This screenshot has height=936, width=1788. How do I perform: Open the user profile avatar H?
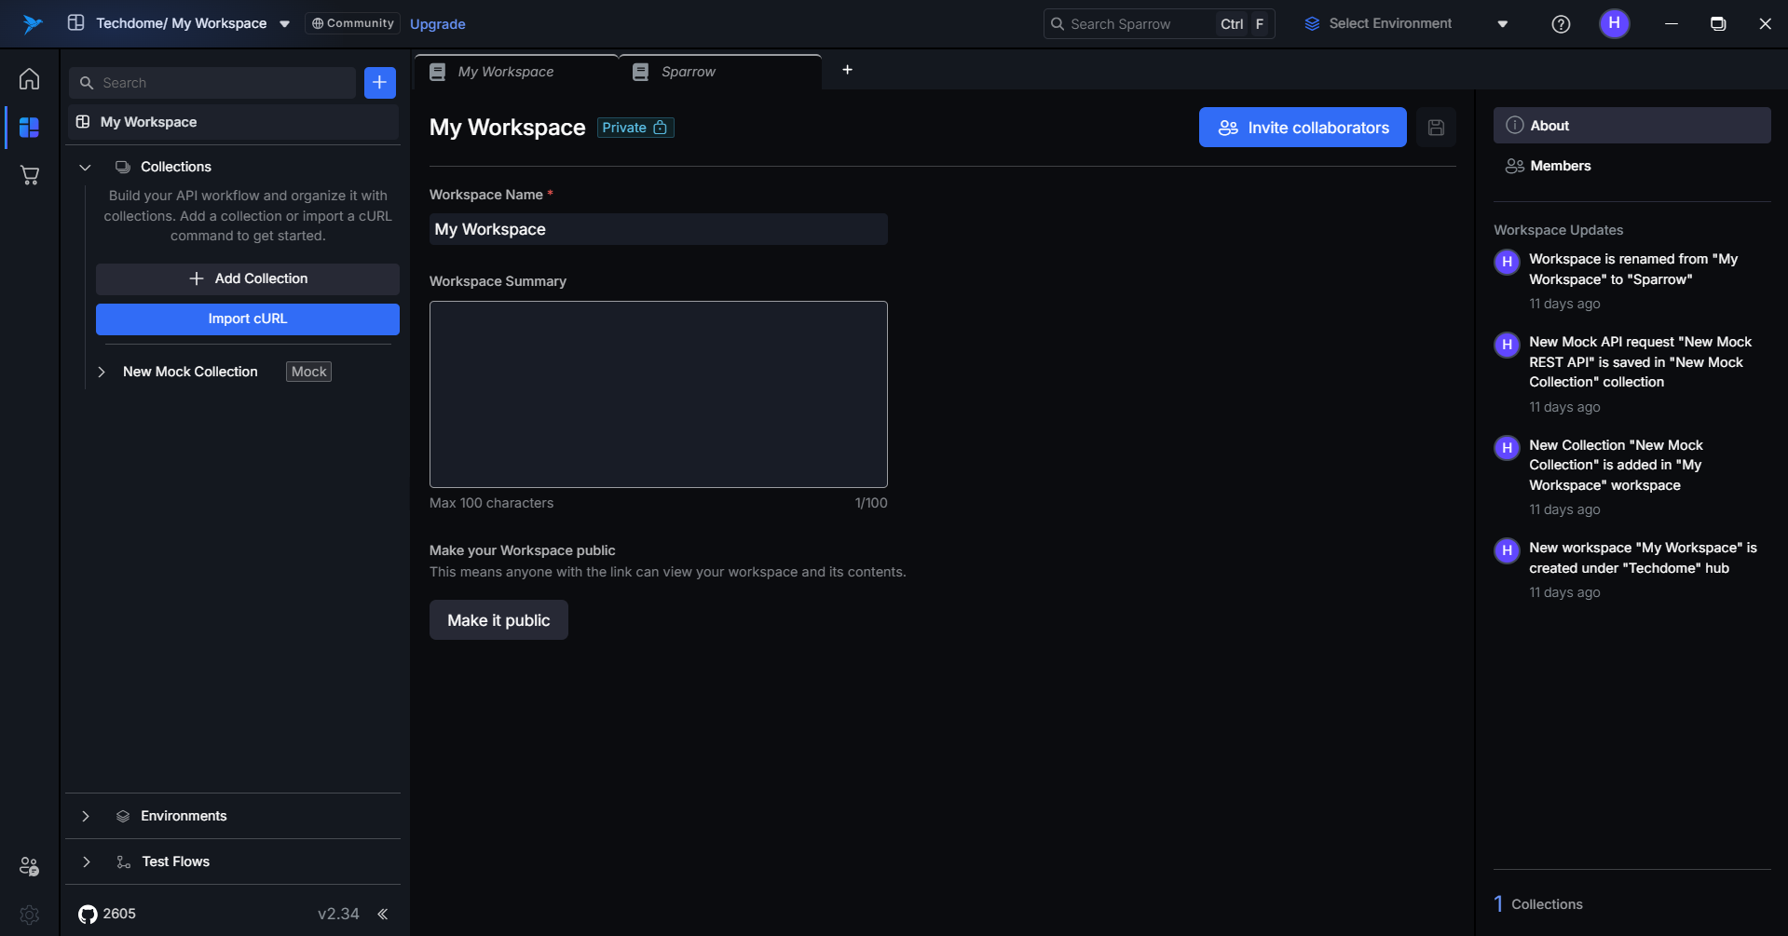pos(1614,23)
